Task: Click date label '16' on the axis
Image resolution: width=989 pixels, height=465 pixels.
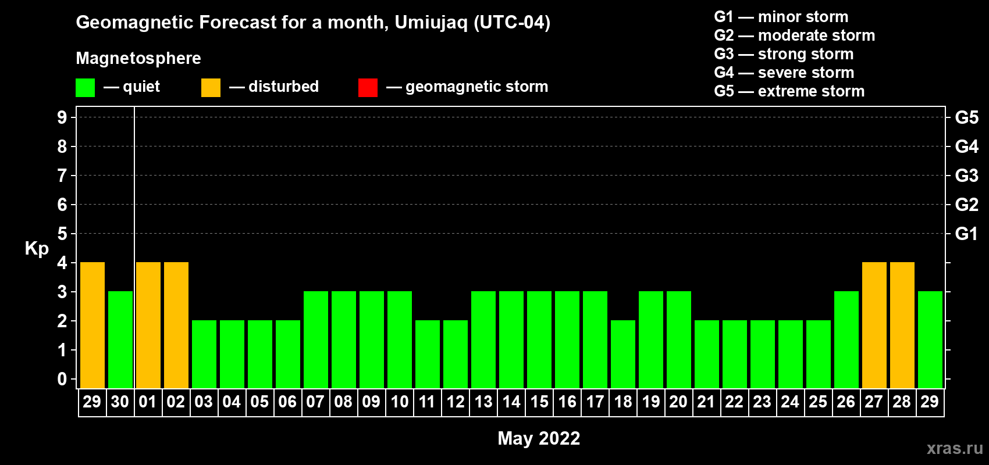Action: click(x=567, y=402)
